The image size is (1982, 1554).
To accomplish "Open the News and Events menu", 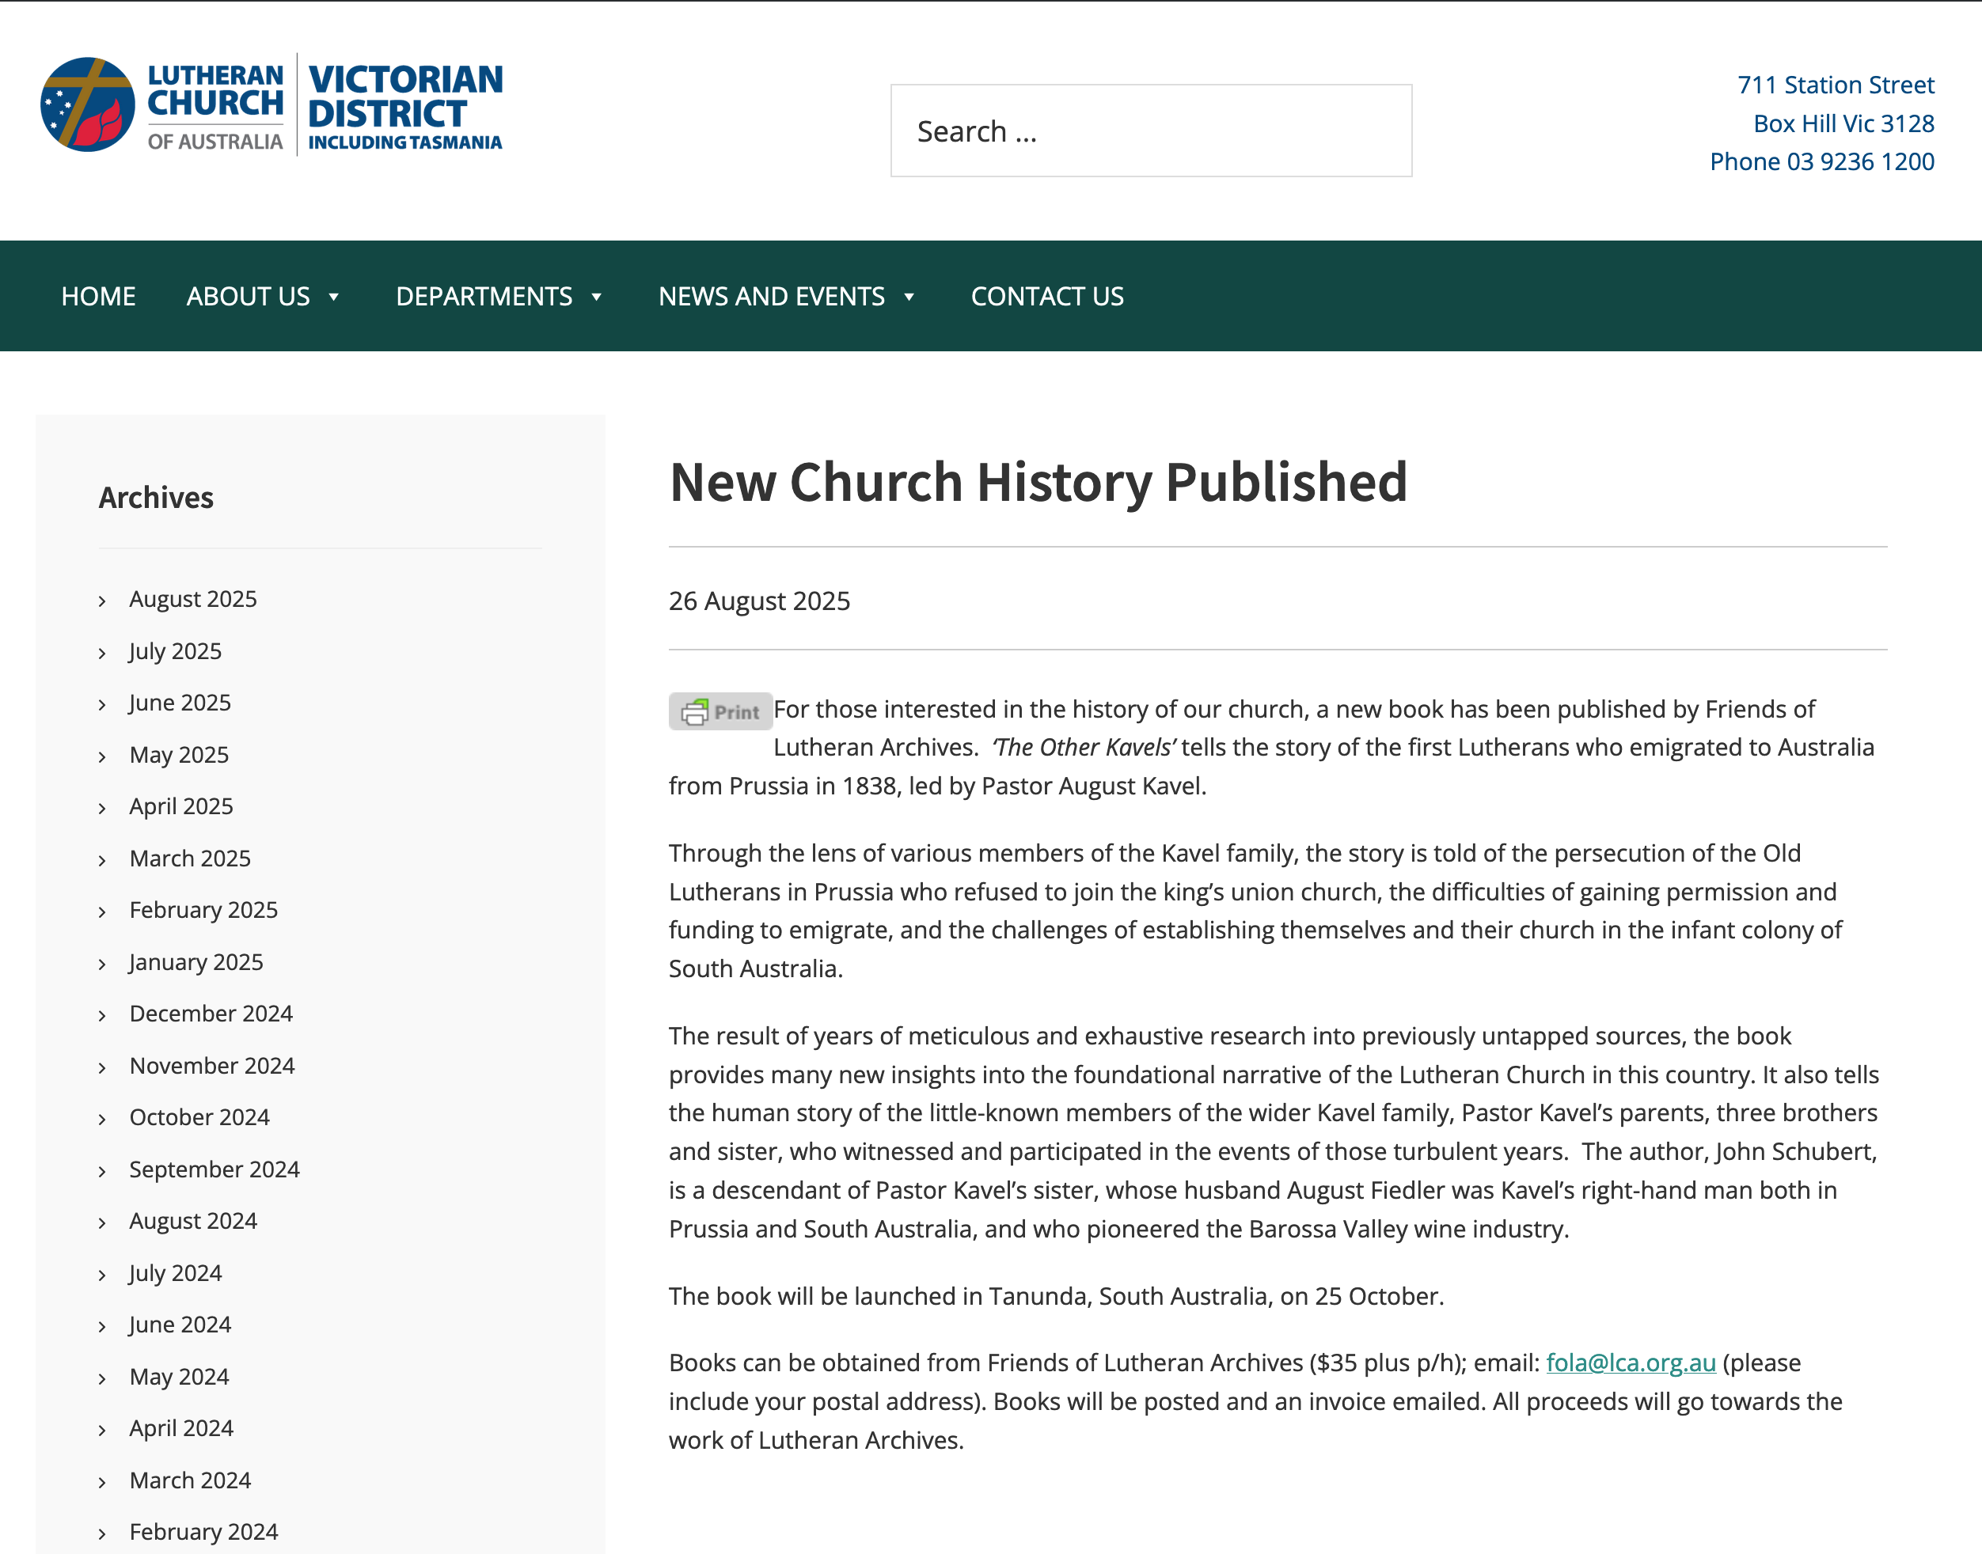I will pos(771,297).
